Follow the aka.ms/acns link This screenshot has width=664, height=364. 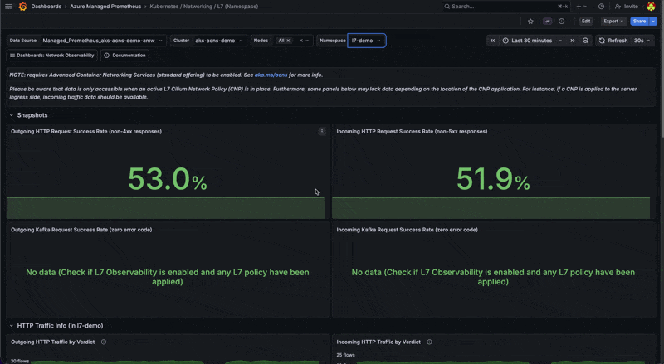tap(271, 75)
